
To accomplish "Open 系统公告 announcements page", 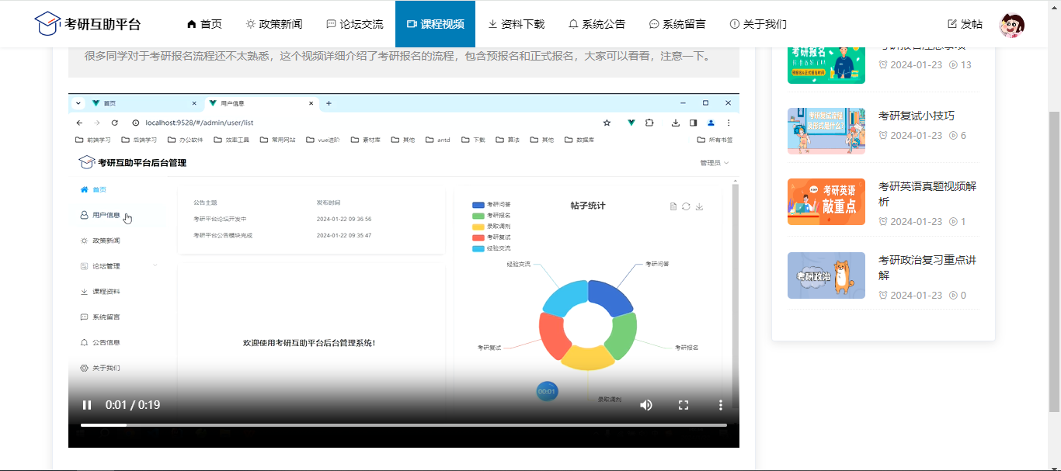I will tap(597, 24).
